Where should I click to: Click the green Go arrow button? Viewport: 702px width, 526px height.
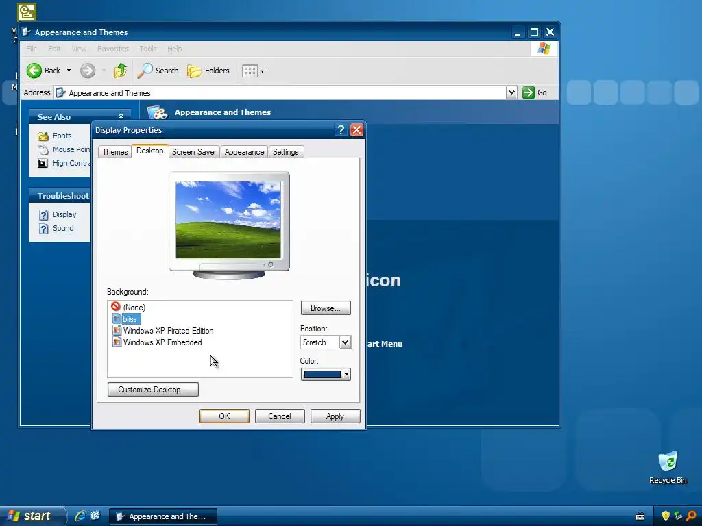529,92
